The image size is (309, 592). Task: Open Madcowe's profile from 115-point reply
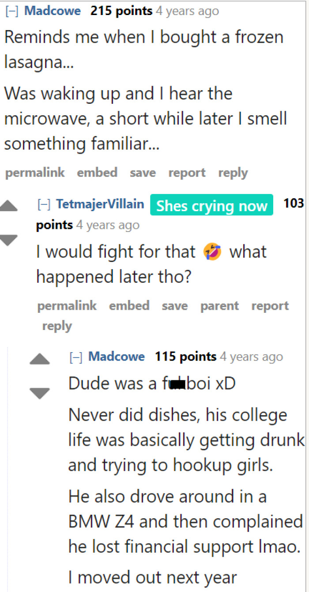point(117,357)
